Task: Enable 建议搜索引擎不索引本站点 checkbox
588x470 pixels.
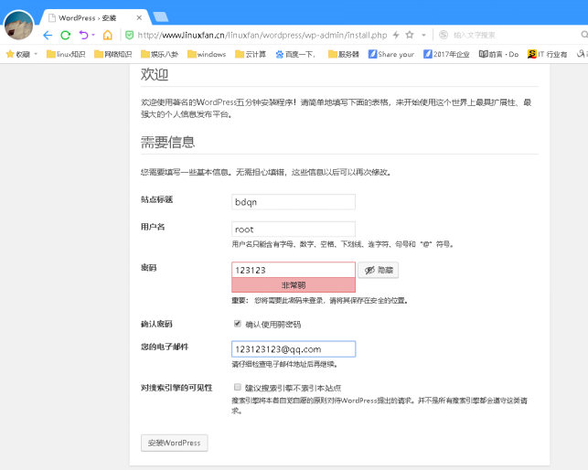Action: [x=238, y=387]
